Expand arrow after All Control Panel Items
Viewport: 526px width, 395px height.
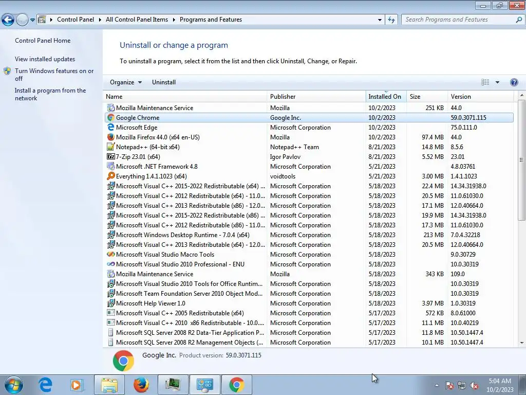174,20
